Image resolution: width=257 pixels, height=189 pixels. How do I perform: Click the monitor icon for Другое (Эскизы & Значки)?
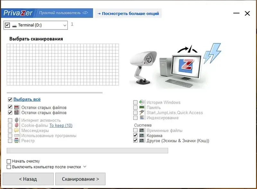pyautogui.click(x=142, y=140)
